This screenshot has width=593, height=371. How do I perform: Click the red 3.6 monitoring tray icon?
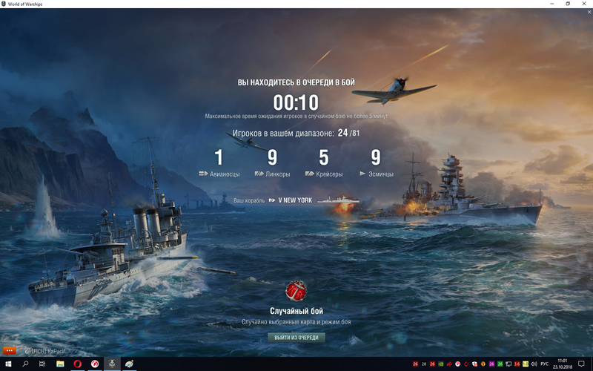[517, 364]
